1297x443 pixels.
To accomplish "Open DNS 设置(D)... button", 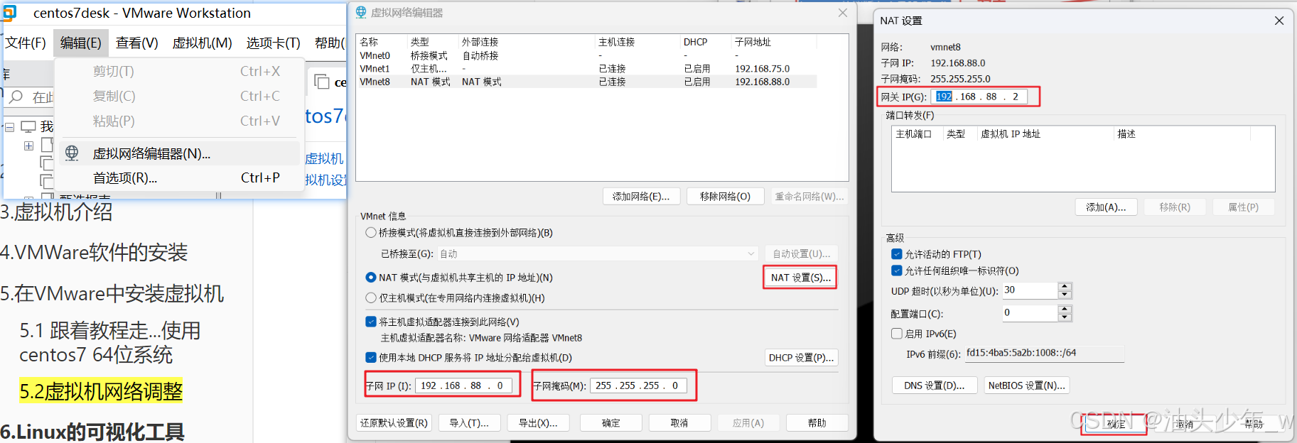I will (x=935, y=385).
